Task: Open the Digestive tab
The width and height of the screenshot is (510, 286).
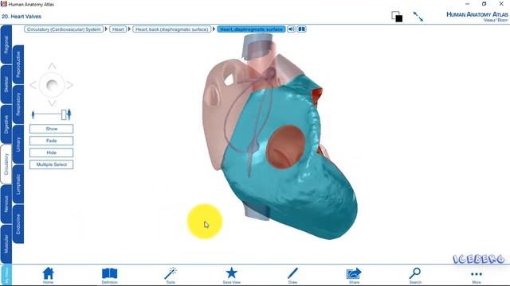Action: [6, 124]
